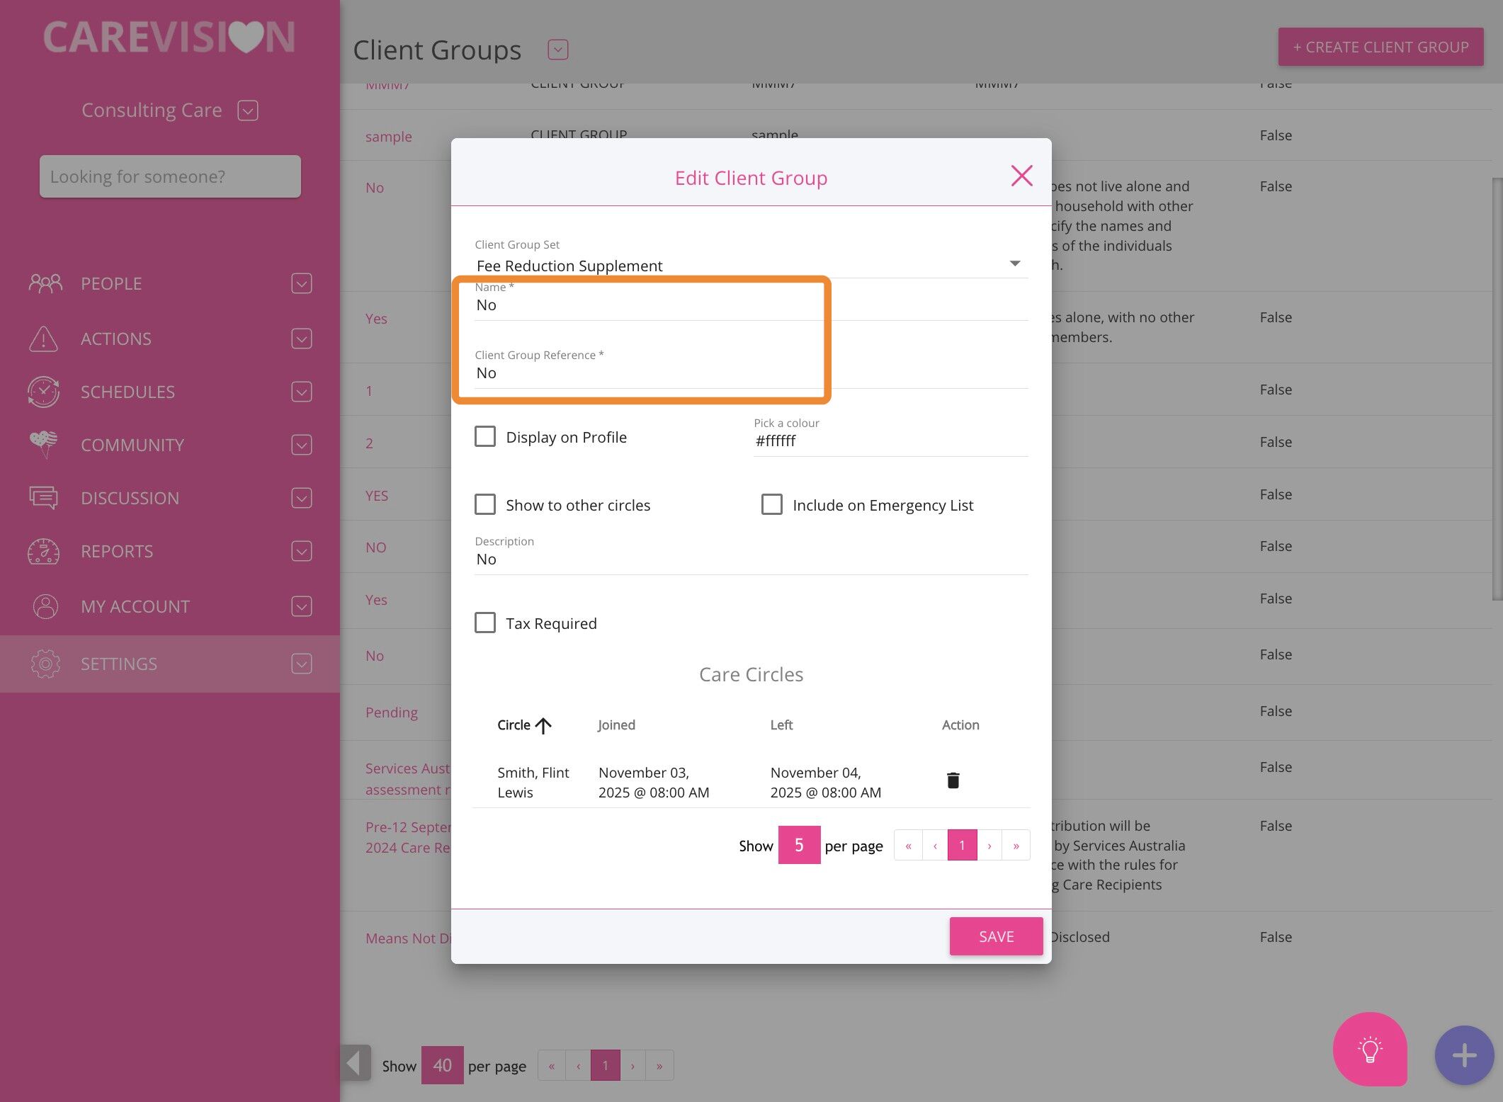Open the Client Group Set dropdown

pyautogui.click(x=1014, y=263)
